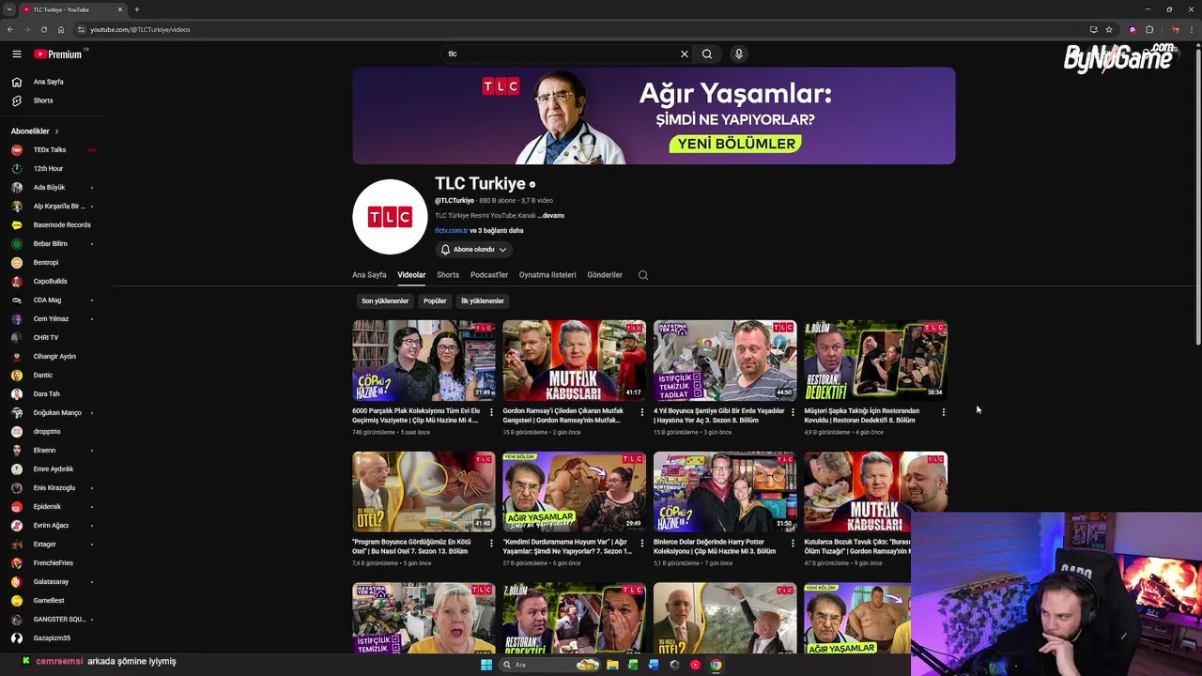Reload the page in Chrome
The height and width of the screenshot is (676, 1202).
point(43,29)
